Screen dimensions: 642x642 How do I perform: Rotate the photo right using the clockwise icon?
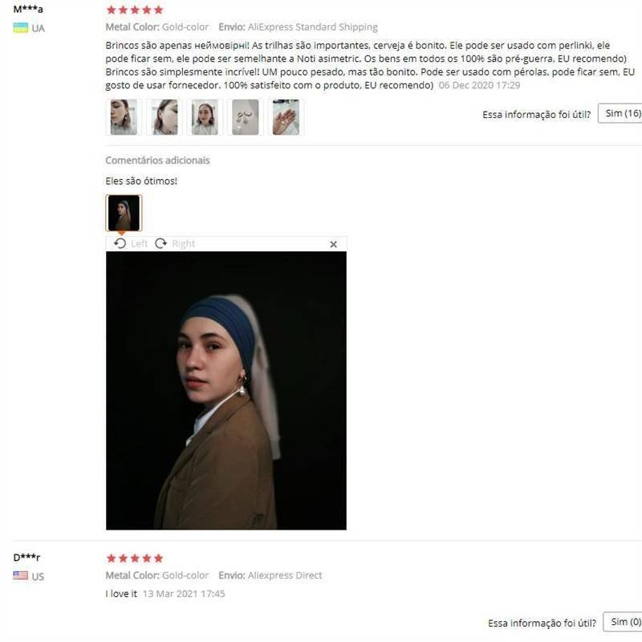161,244
